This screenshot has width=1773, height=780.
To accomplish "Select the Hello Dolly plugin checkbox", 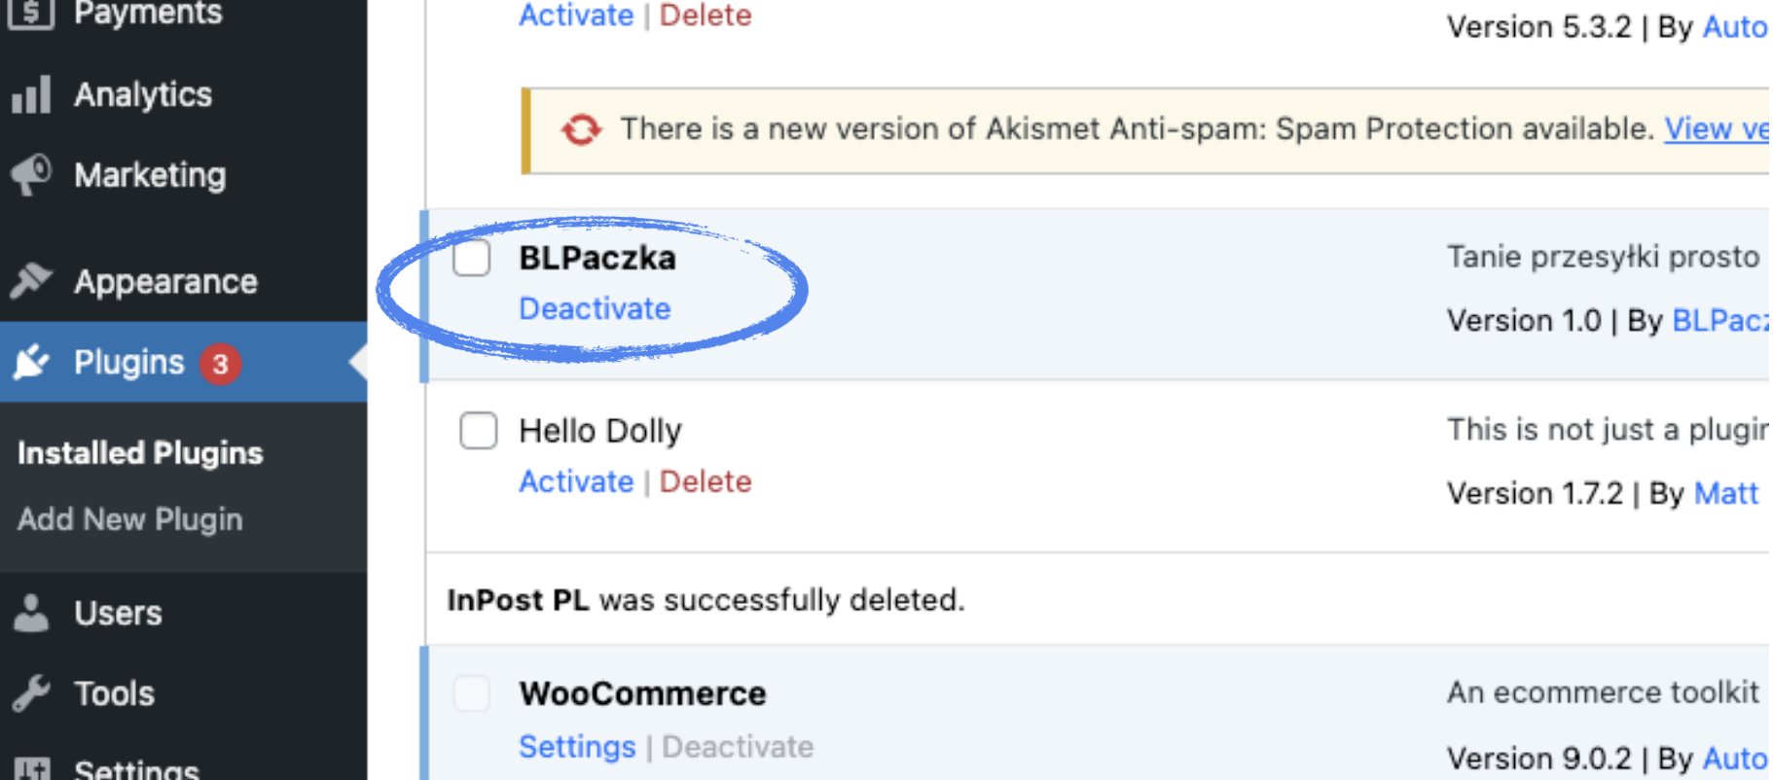I will pos(478,430).
